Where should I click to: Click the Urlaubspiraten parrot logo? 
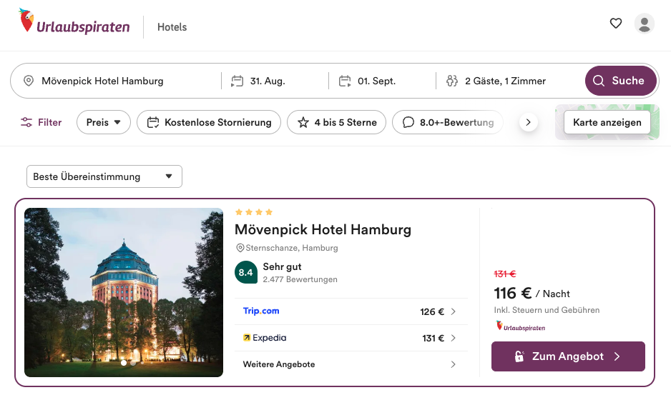tap(74, 22)
